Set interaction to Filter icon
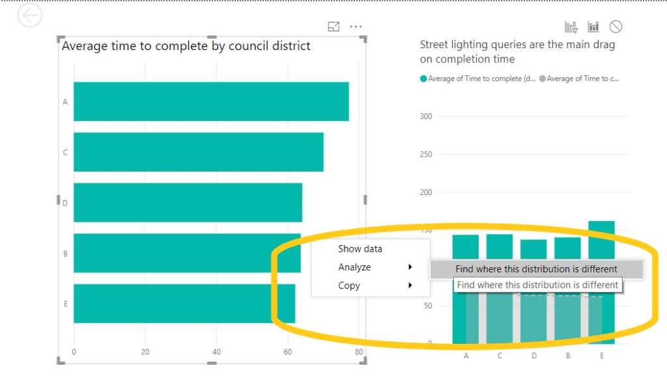This screenshot has height=392, width=667. click(x=571, y=27)
